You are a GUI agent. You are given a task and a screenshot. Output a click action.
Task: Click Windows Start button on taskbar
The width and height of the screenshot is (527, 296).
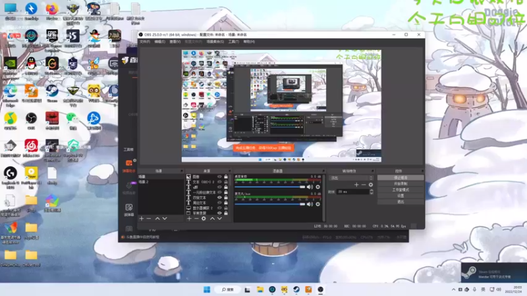pos(207,289)
